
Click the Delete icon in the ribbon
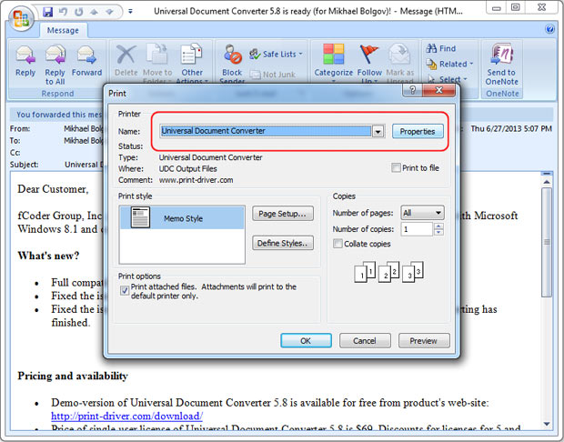[126, 55]
